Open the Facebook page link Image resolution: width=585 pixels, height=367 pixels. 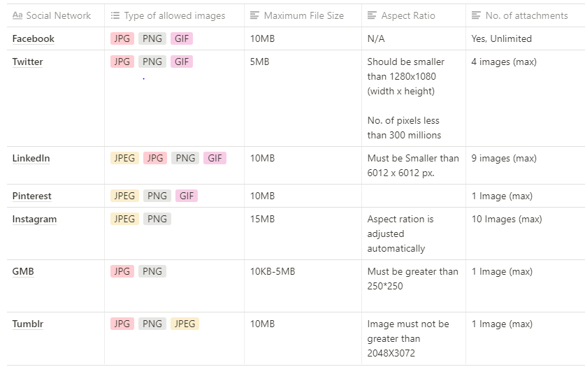point(34,38)
